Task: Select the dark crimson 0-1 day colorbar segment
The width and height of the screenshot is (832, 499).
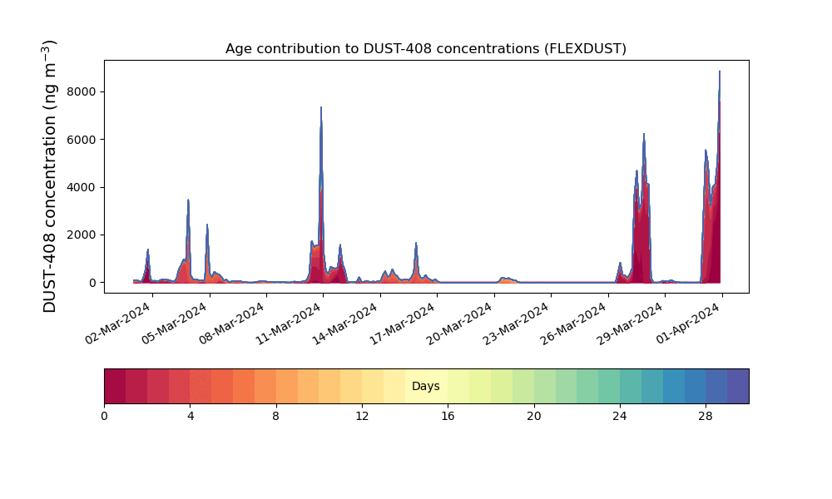Action: (115, 386)
